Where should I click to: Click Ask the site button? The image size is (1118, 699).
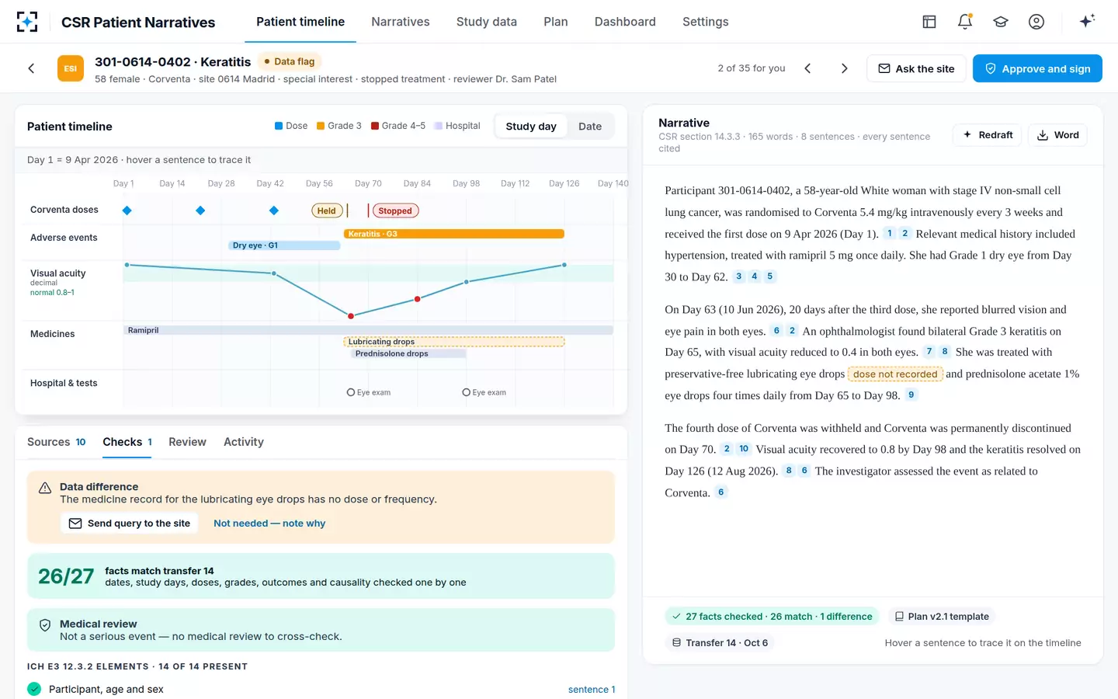coord(916,68)
